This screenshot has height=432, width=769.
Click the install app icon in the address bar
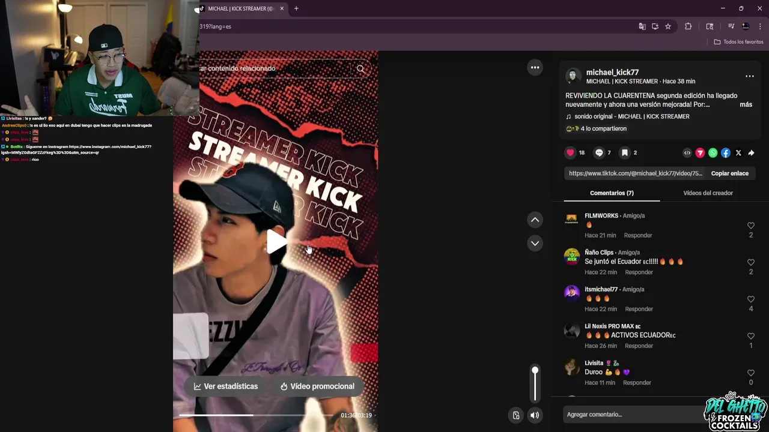click(x=655, y=26)
